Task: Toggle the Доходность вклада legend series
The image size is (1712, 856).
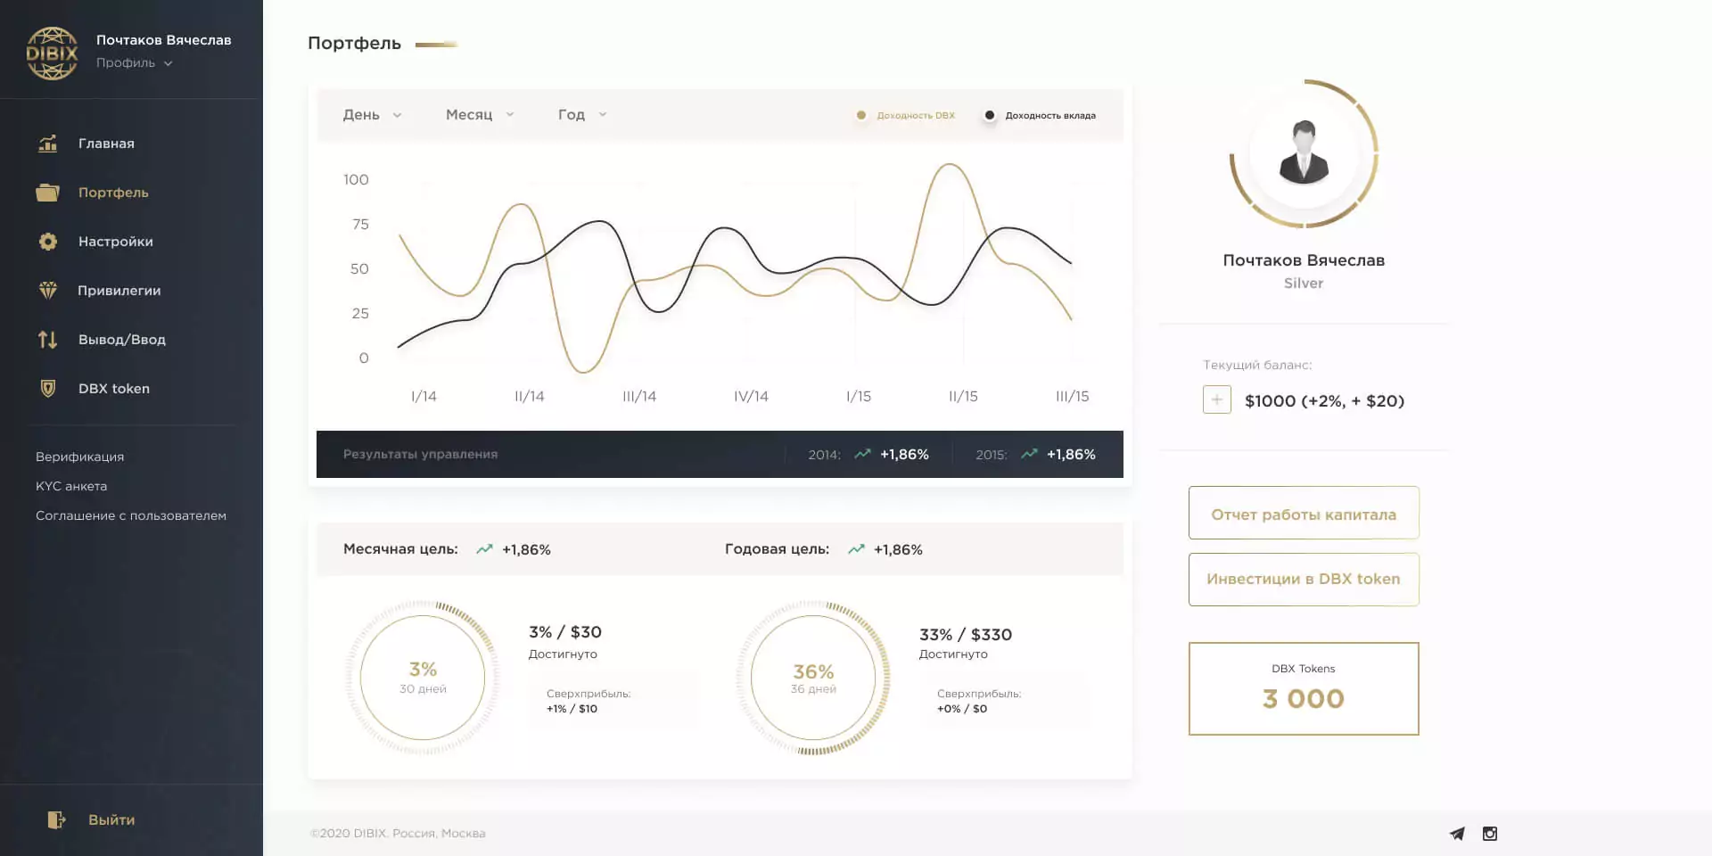Action: tap(1040, 115)
